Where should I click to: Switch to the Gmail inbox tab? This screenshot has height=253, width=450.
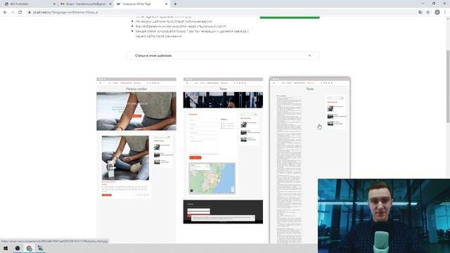[86, 4]
